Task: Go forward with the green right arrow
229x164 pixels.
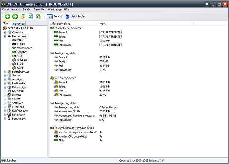Action: point(15,16)
